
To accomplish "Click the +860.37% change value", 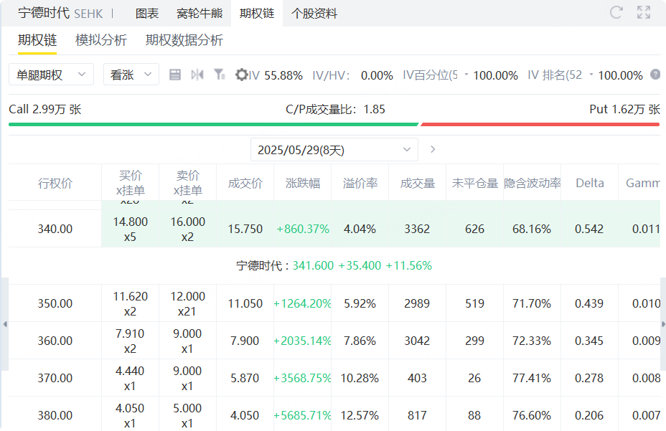I will click(303, 229).
